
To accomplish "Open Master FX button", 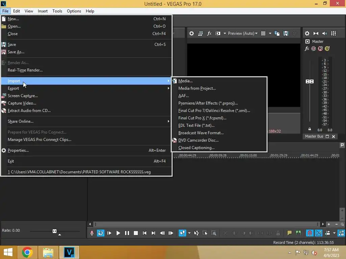I will tap(307, 49).
